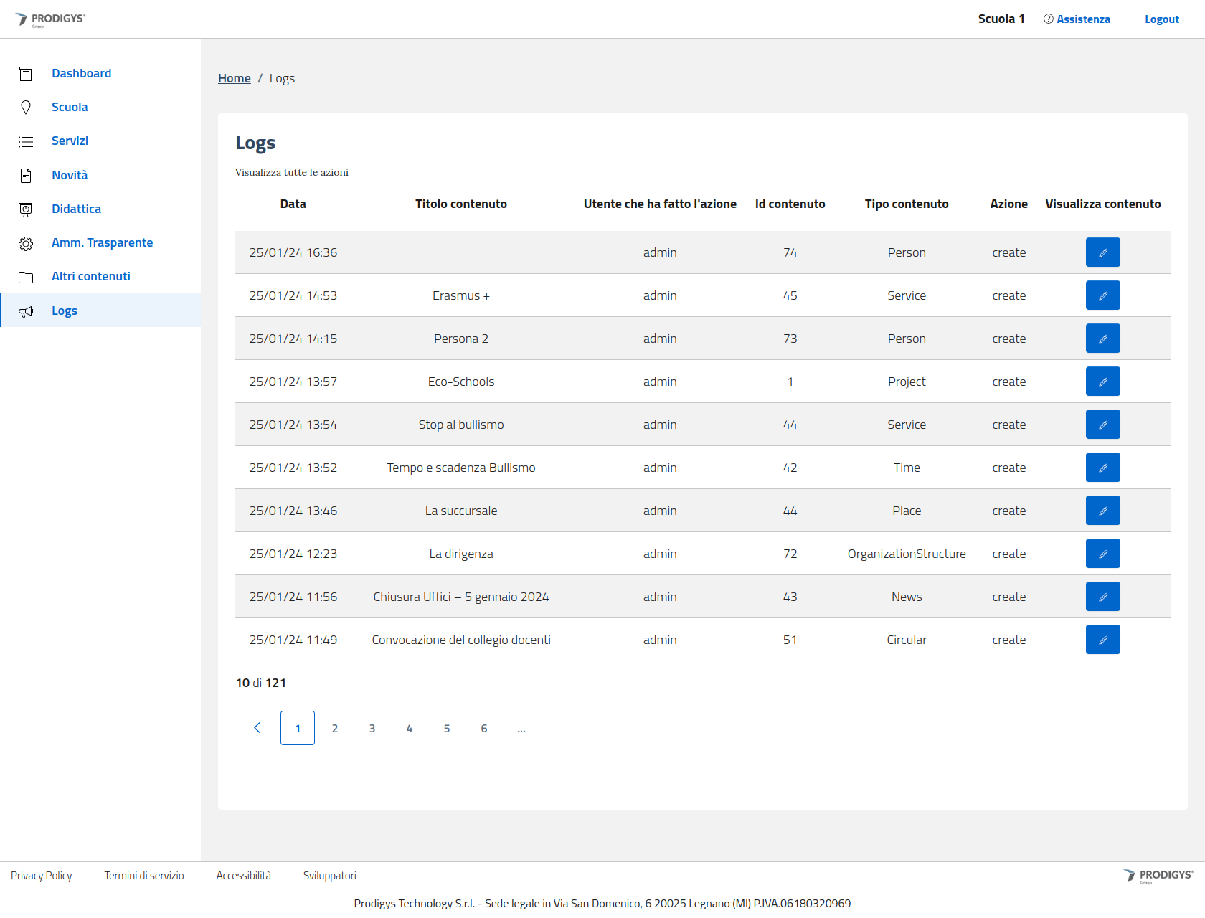Open Altri contenuti section
1205x918 pixels.
point(91,276)
